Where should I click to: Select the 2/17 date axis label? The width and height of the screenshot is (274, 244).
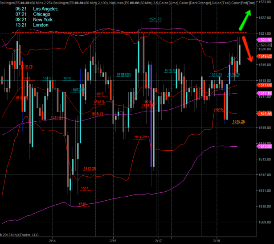[x=159, y=240]
